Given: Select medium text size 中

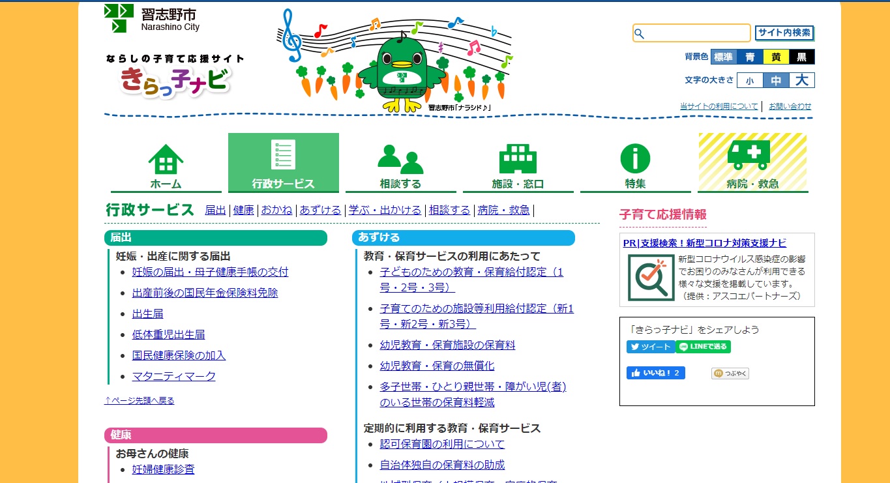Looking at the screenshot, I should coord(776,80).
